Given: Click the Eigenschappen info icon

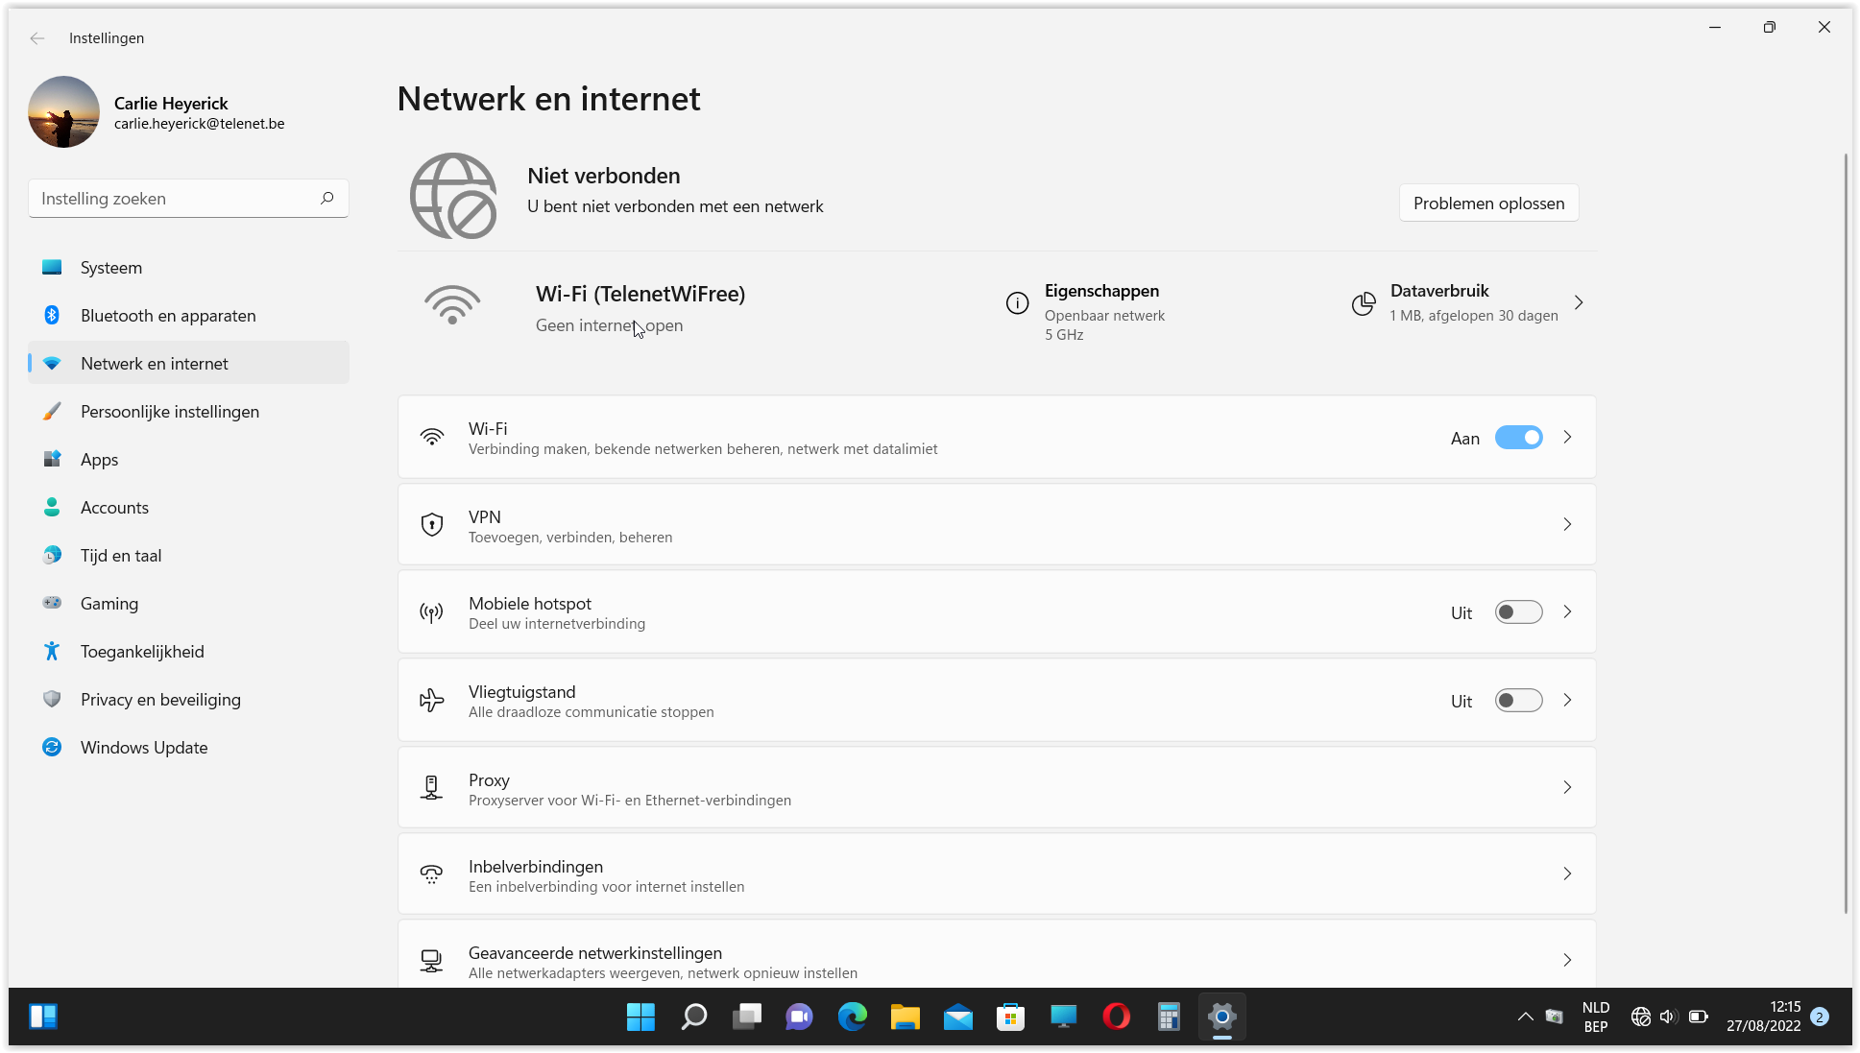Looking at the screenshot, I should click(1017, 303).
